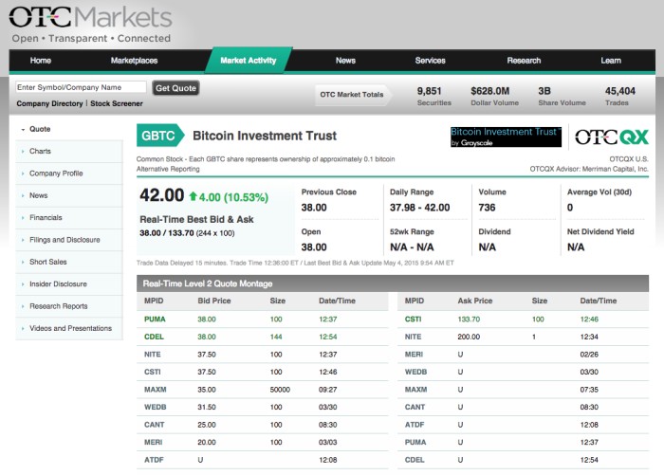Select the MAXM bid size 50000

(280, 390)
